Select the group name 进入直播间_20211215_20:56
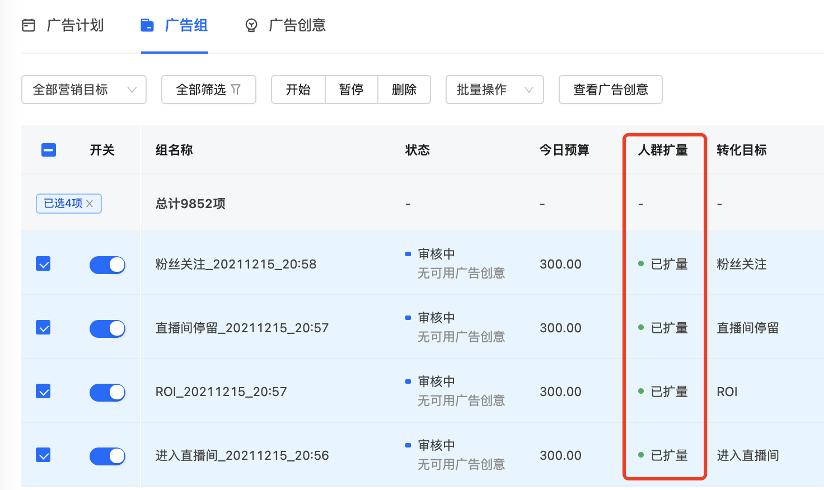The image size is (824, 490). (x=242, y=455)
